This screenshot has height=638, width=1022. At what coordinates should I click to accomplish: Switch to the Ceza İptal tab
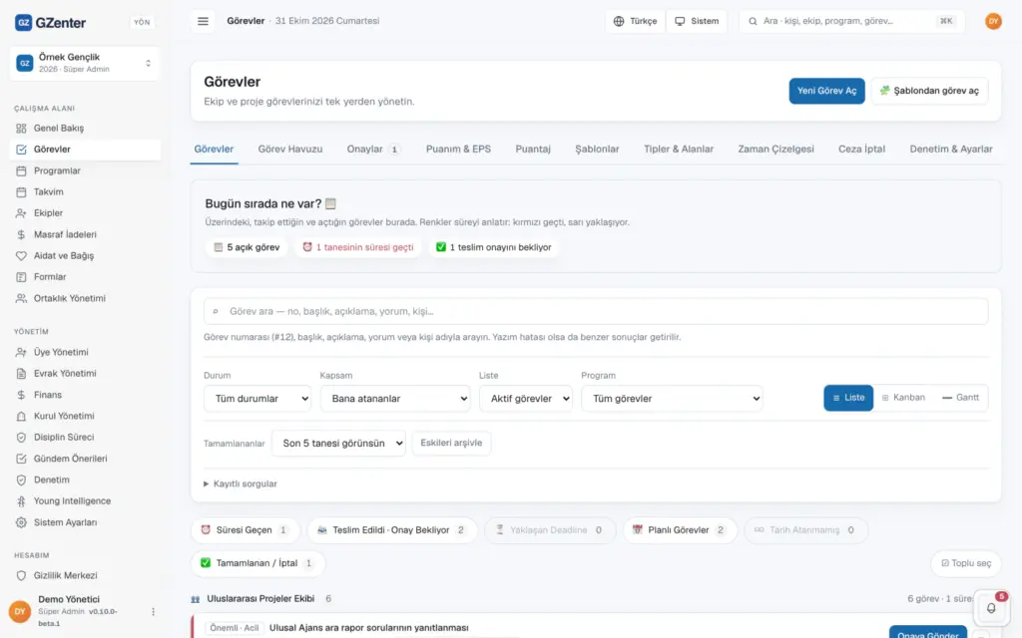[x=861, y=150]
